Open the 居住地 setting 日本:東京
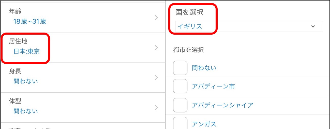This screenshot has width=330, height=129. pyautogui.click(x=26, y=51)
